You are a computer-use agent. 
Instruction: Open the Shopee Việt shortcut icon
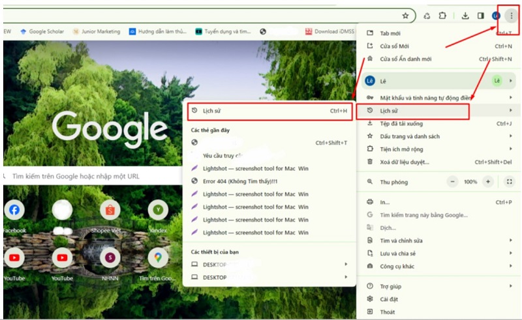pyautogui.click(x=110, y=210)
